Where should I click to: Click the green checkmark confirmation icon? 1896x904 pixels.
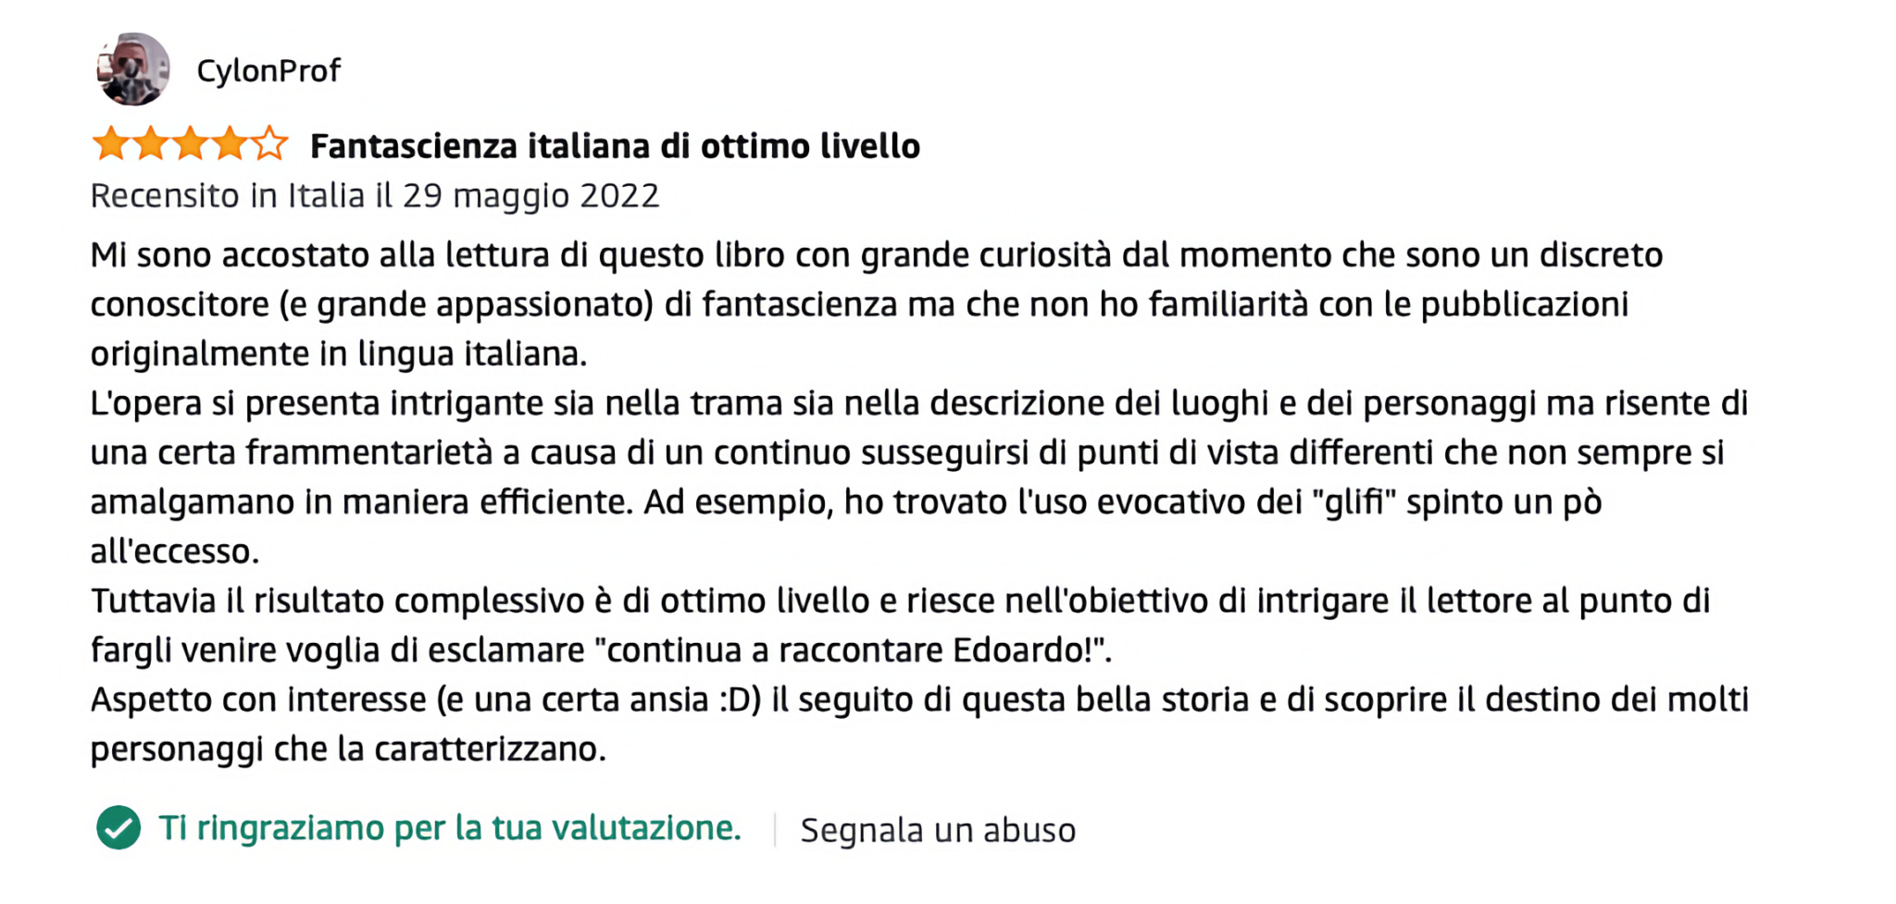click(x=118, y=827)
